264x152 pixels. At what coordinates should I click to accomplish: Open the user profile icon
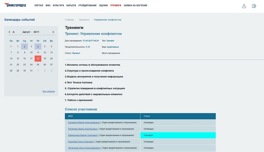click(244, 6)
